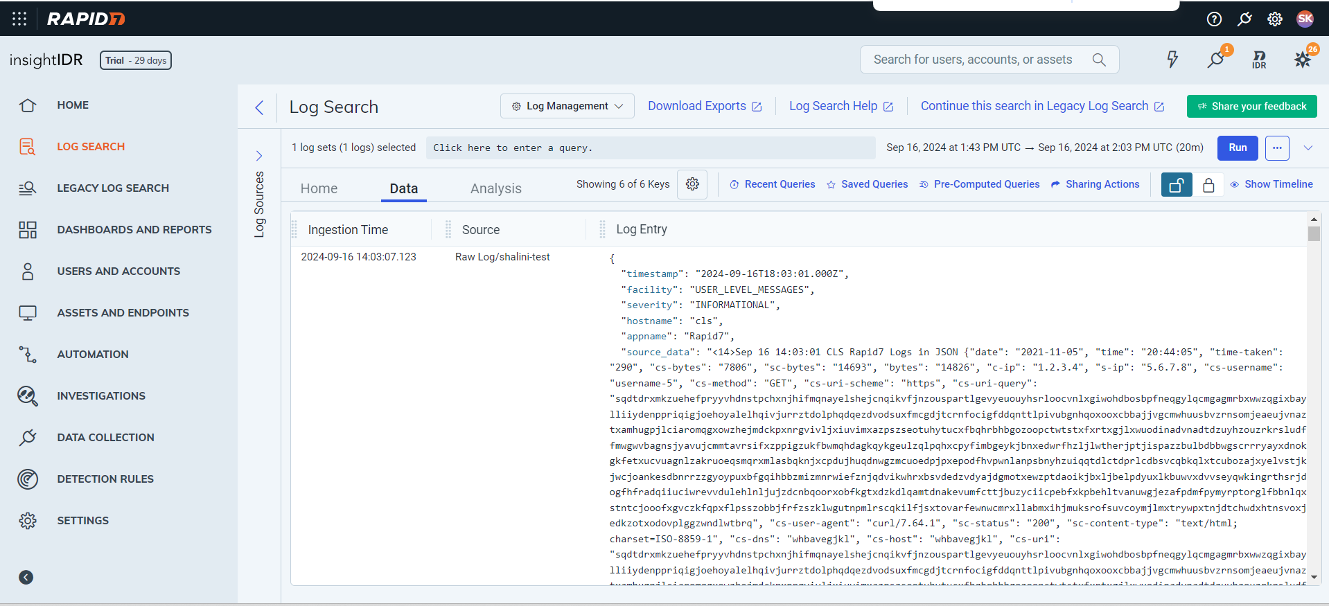1329x606 pixels.
Task: Click the Log Entry column header
Action: [642, 229]
